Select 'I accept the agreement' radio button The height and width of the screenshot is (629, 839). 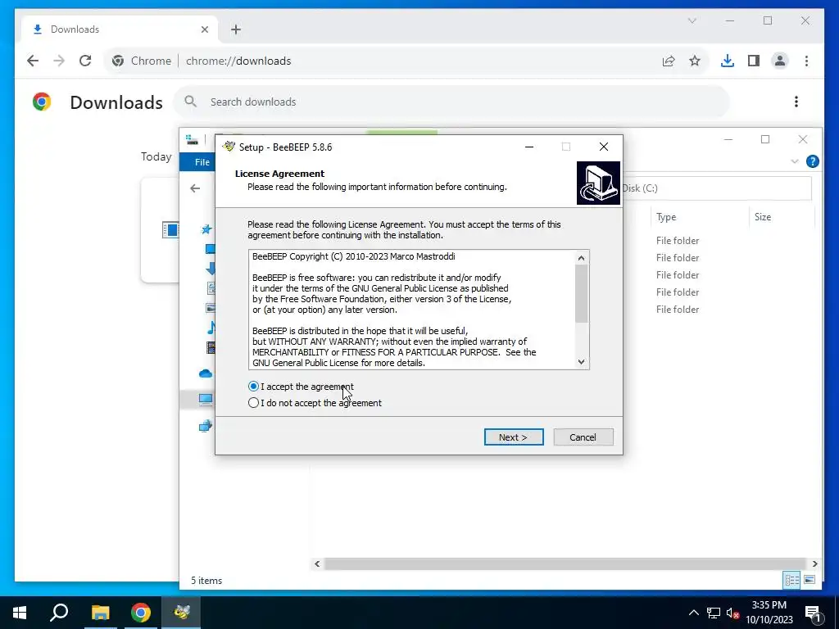click(x=254, y=387)
